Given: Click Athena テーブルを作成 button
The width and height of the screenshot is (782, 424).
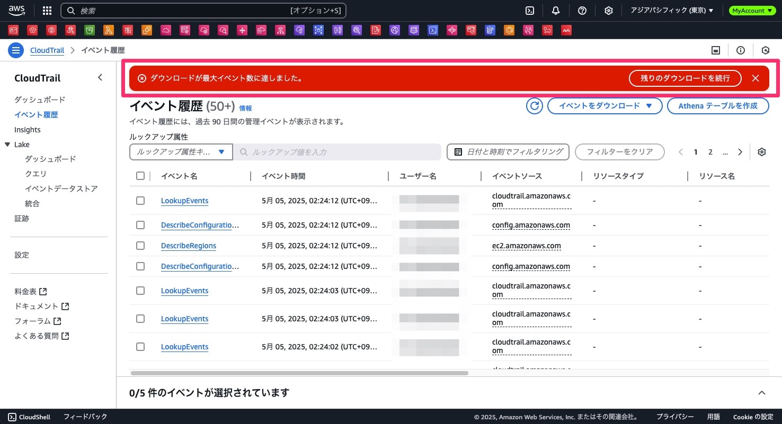Looking at the screenshot, I should [718, 106].
